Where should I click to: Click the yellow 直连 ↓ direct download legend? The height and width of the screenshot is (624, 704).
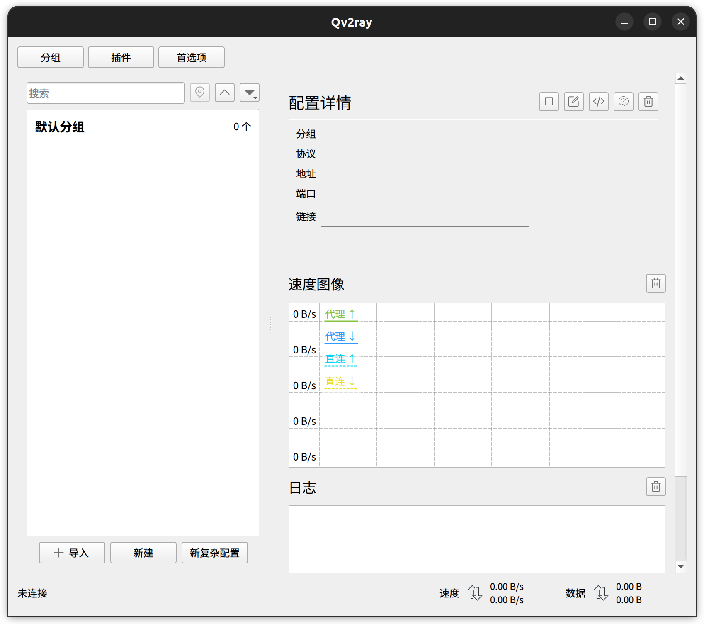340,382
